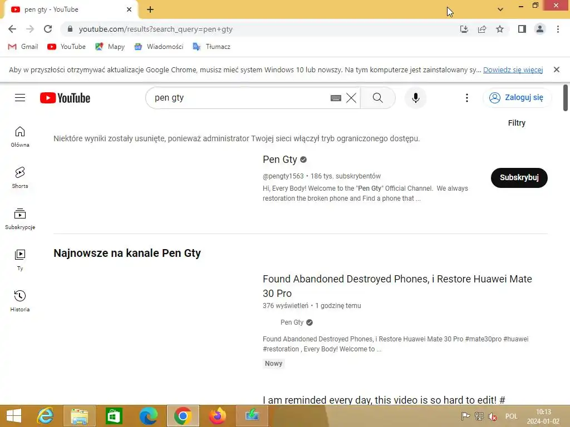The image size is (570, 427).
Task: Click the lock icon in the address bar
Action: 70,29
